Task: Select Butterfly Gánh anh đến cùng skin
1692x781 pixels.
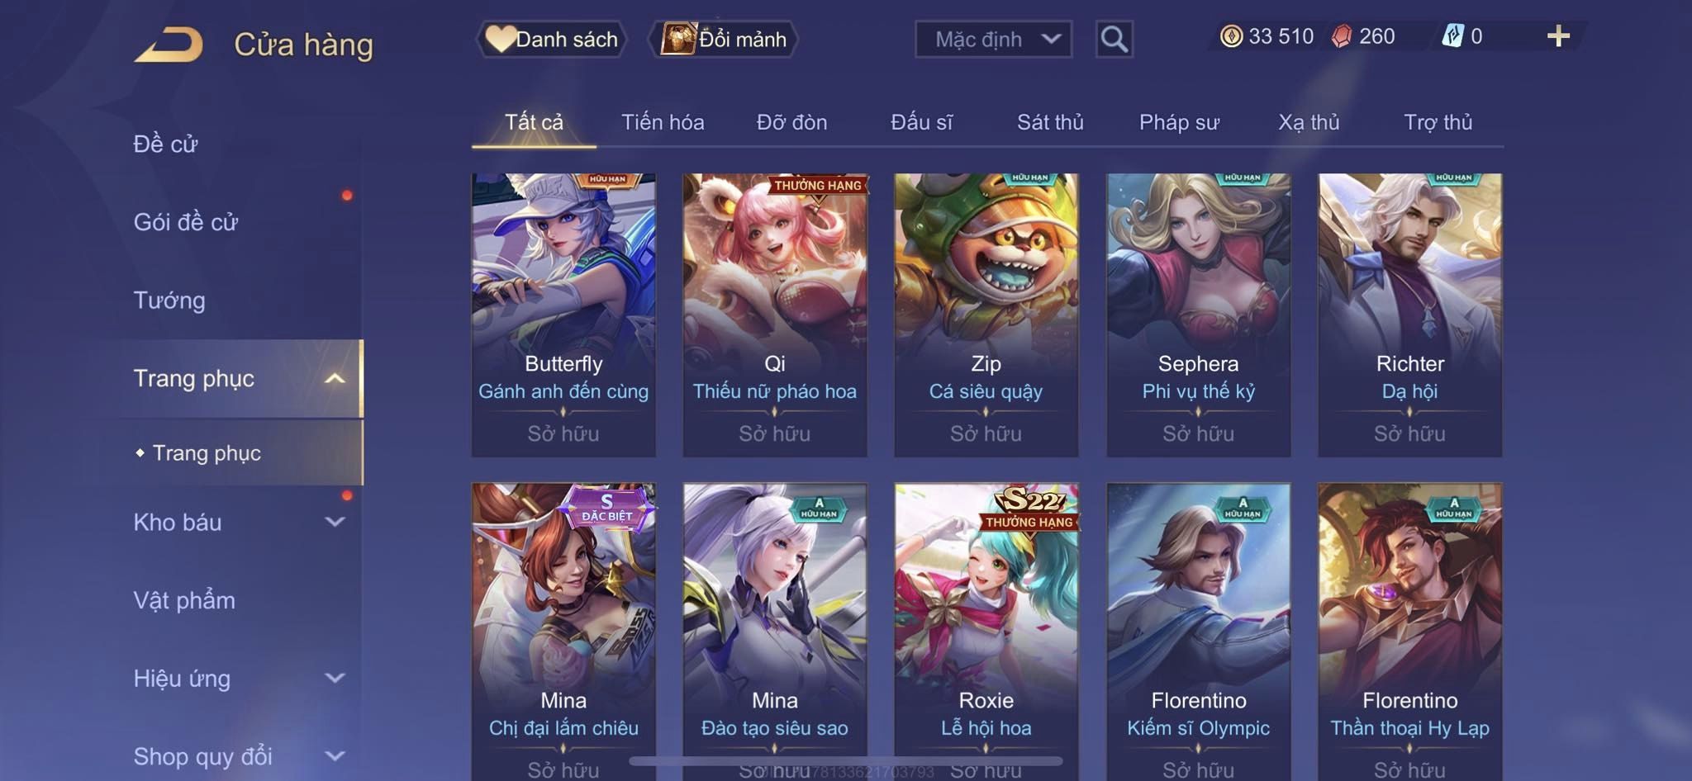Action: 563,315
